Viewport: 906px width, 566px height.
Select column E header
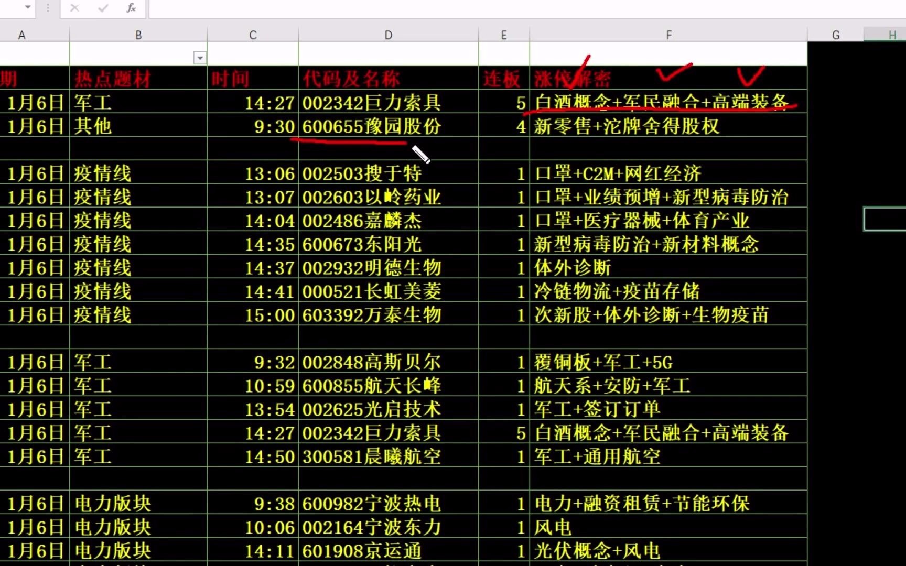pos(504,35)
